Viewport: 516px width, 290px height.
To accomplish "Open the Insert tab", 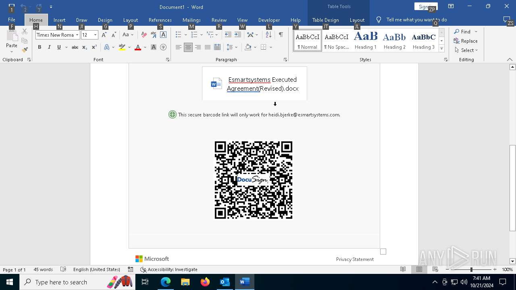I will [59, 20].
